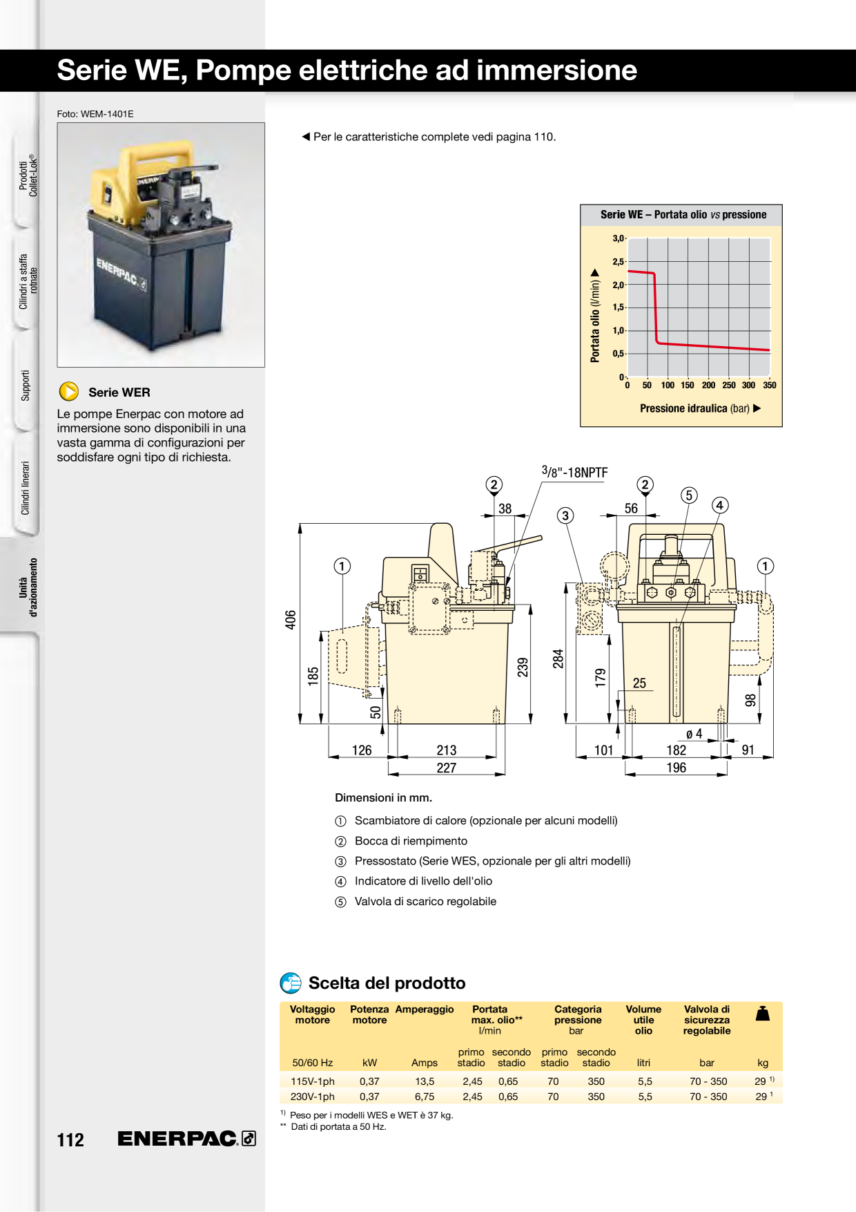Image resolution: width=856 pixels, height=1212 pixels.
Task: Click the 'Scelta del prodotto' section heading
Action: pyautogui.click(x=387, y=983)
